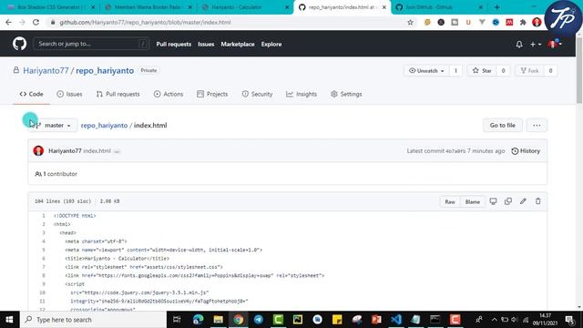Screen dimensions: 583x328
Task: Go to Marketplace
Action: coord(238,45)
